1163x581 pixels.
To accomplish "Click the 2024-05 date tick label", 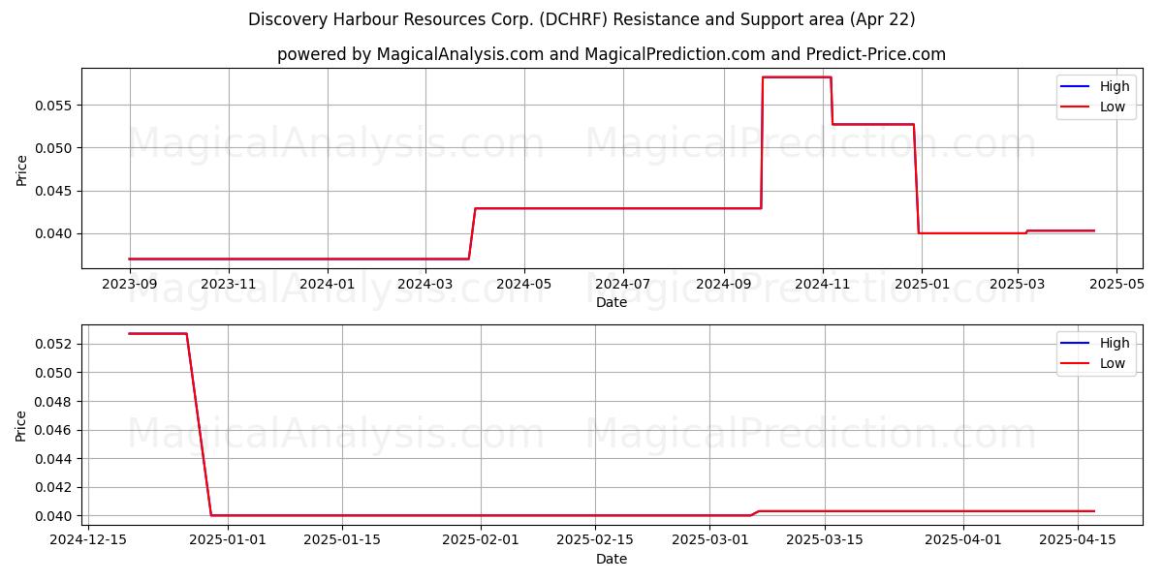I will pyautogui.click(x=523, y=285).
